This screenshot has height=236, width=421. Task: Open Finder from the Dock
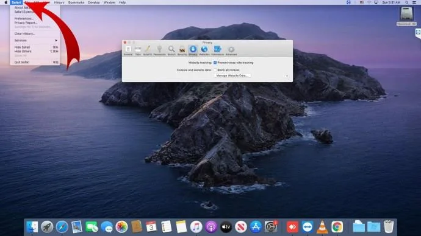[32, 227]
